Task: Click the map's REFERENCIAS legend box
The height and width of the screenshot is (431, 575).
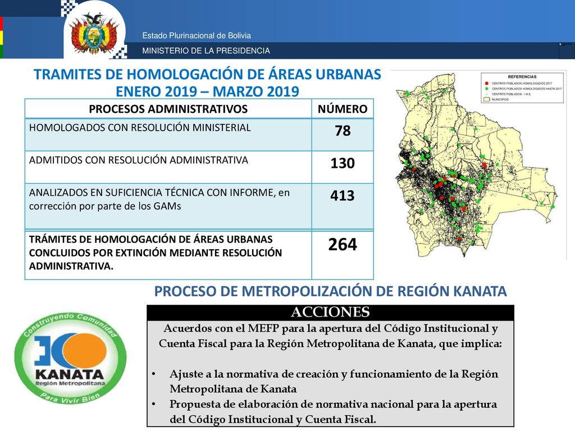Action: pyautogui.click(x=522, y=88)
